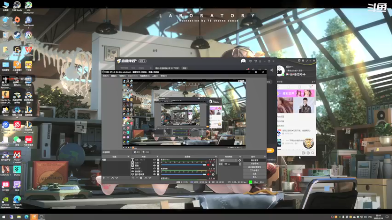This screenshot has height=220, width=392.
Task: Click the 滤镜 filters button above the docks
Action: point(146,152)
